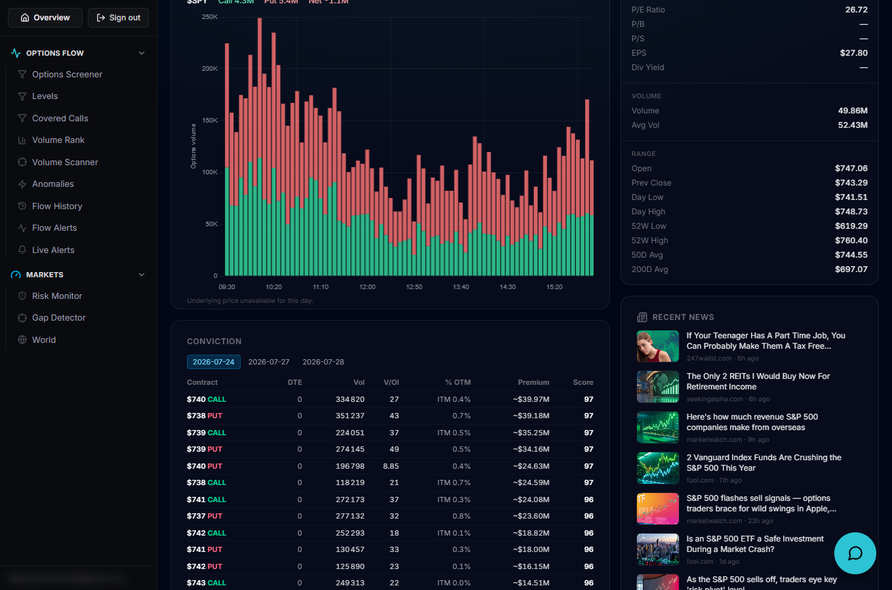
Task: Click the Overview button
Action: pyautogui.click(x=45, y=18)
